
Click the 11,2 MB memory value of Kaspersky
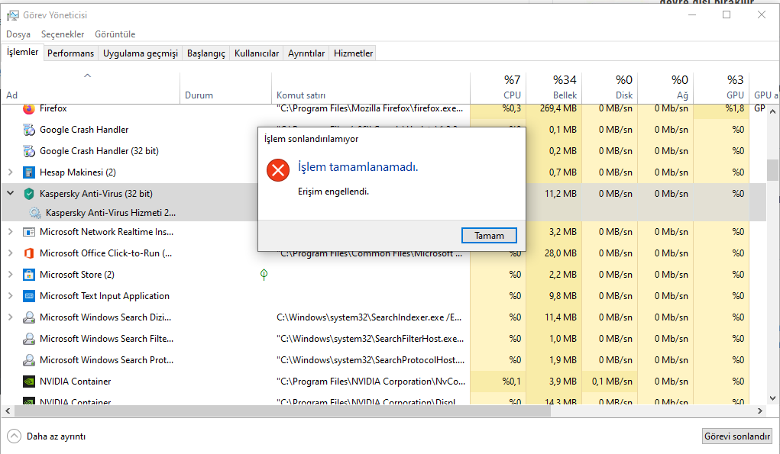[x=561, y=194]
